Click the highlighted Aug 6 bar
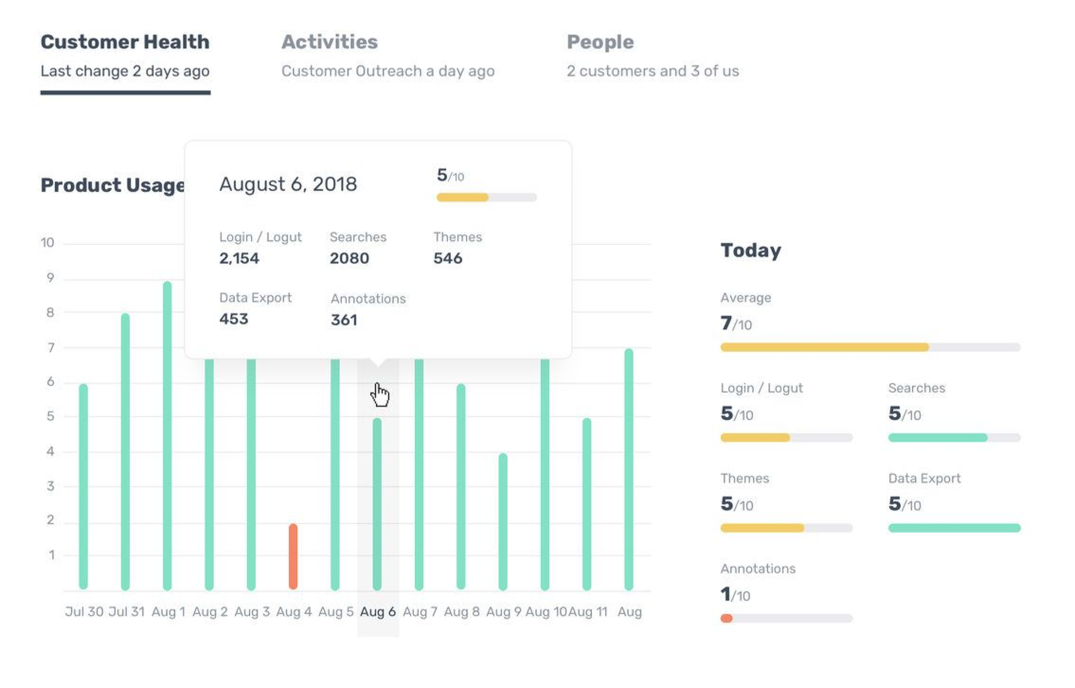This screenshot has width=1075, height=688. coord(377,504)
